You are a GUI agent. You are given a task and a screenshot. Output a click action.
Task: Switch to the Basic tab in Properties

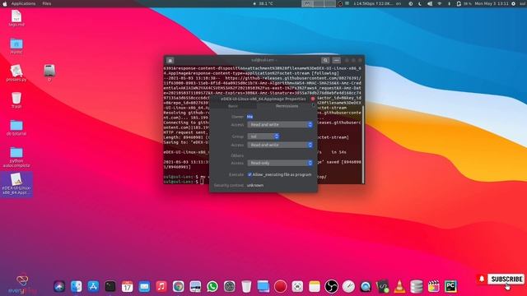pos(233,106)
